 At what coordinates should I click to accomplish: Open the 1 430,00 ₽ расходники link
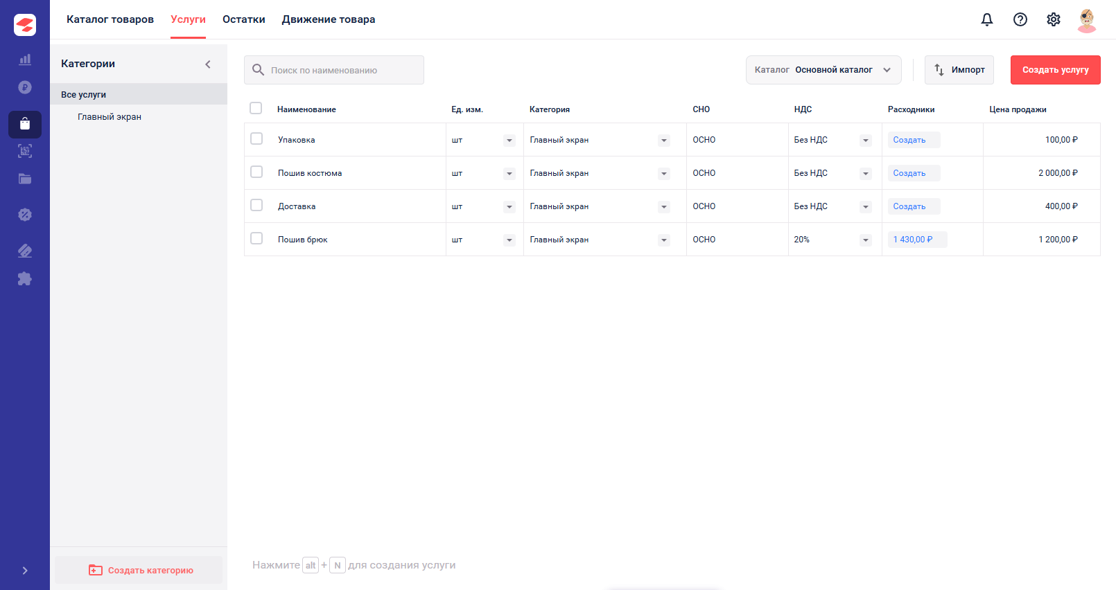tap(917, 240)
